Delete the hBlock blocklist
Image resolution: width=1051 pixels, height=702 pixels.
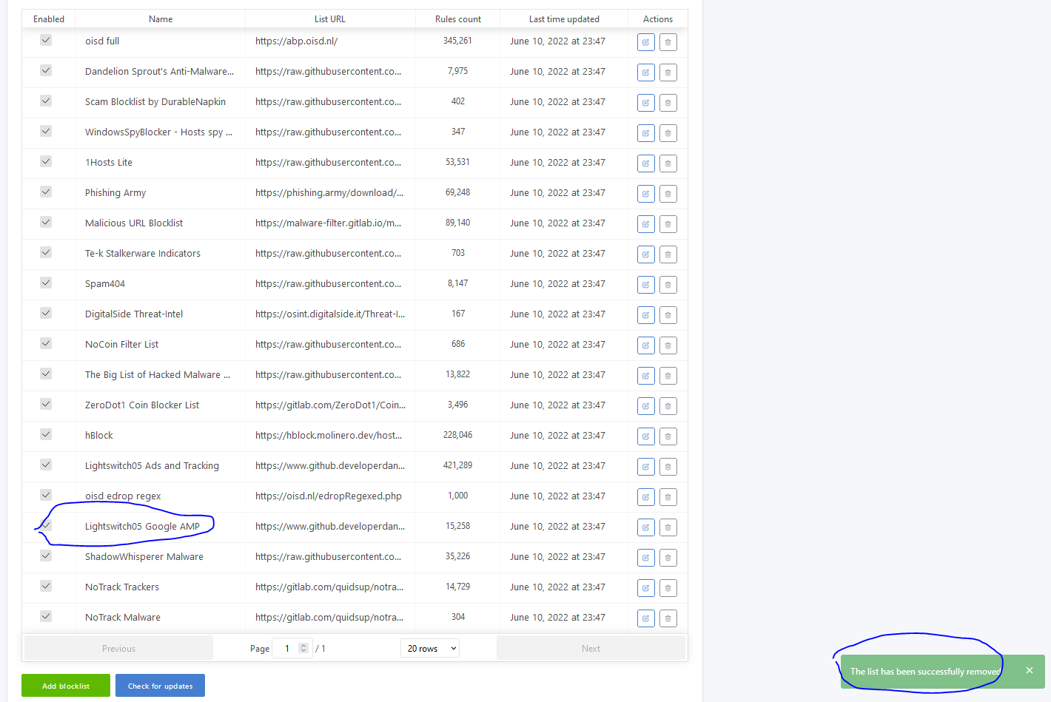click(668, 436)
